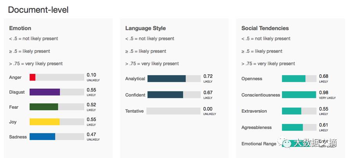Click the empty Tentative bar
This screenshot has height=158, width=348.
pyautogui.click(x=173, y=111)
